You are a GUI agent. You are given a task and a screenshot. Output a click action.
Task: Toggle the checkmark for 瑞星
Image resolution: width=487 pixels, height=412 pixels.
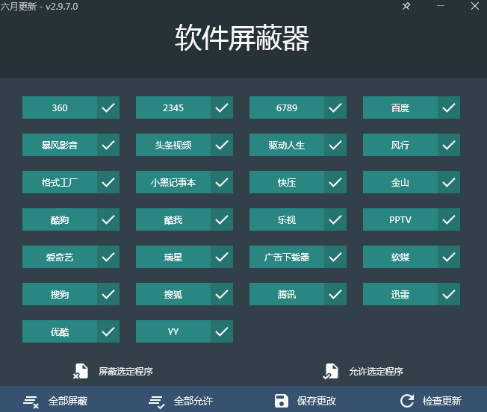[222, 257]
